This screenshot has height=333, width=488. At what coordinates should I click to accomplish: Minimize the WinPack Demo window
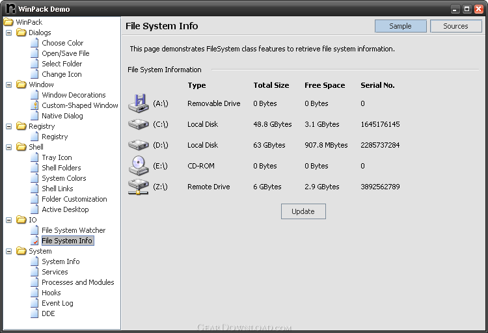[x=455, y=9]
